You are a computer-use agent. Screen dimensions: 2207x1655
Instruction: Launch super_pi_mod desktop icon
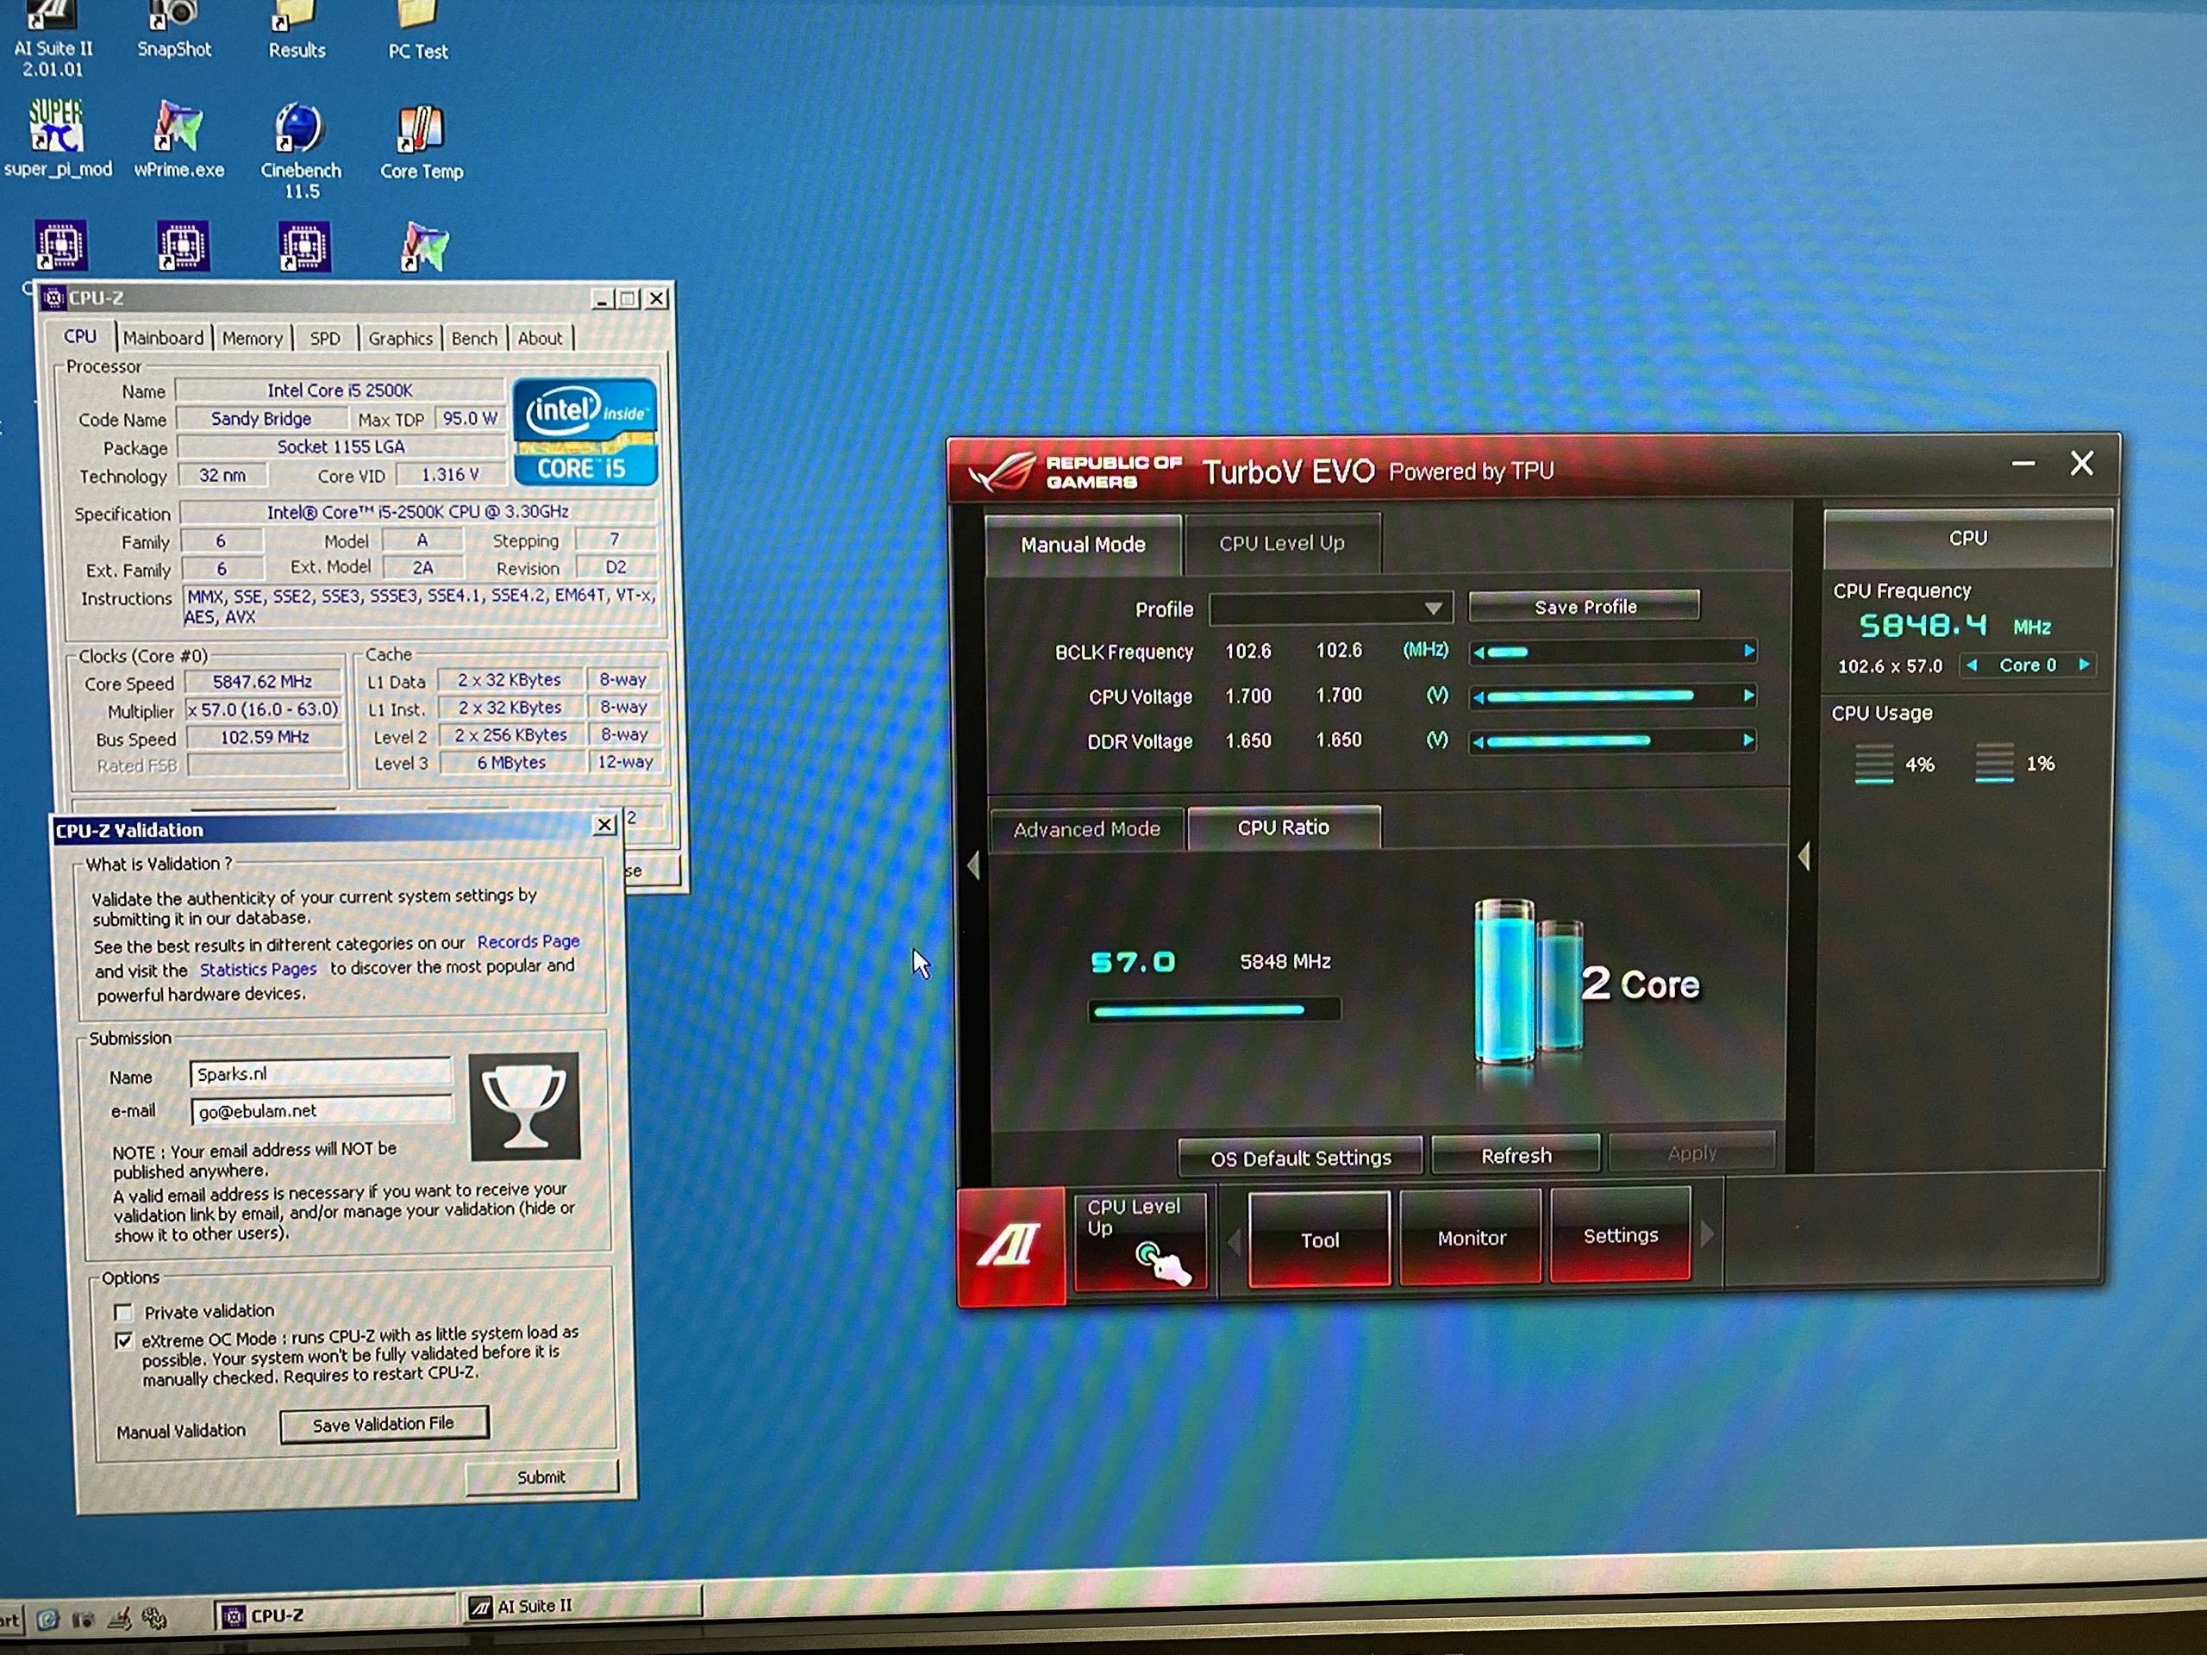[x=57, y=138]
